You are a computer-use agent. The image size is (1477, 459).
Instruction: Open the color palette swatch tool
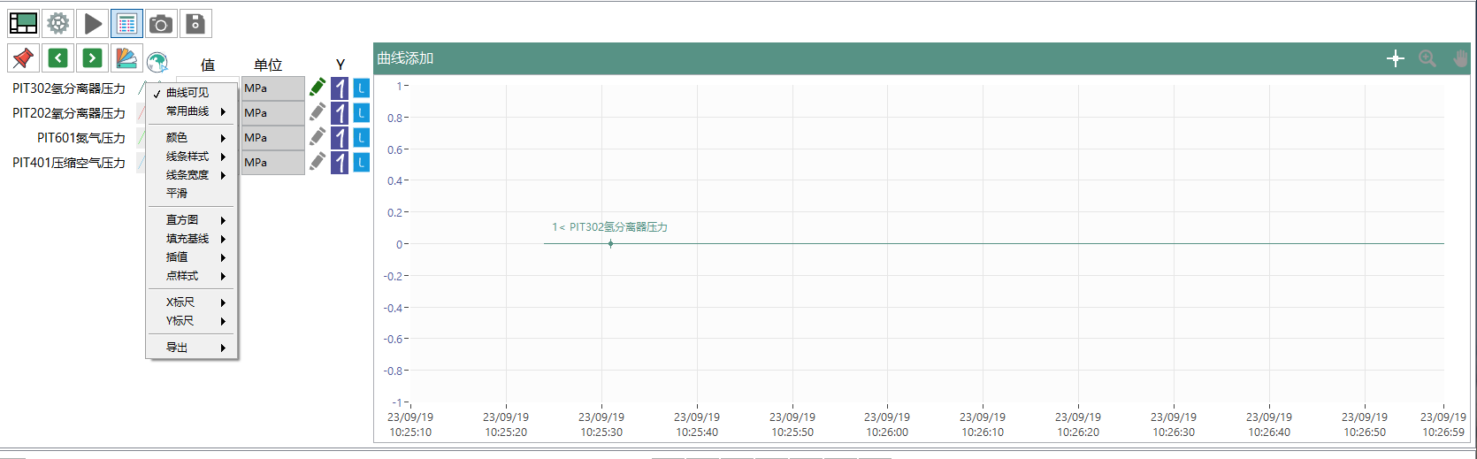[x=126, y=58]
